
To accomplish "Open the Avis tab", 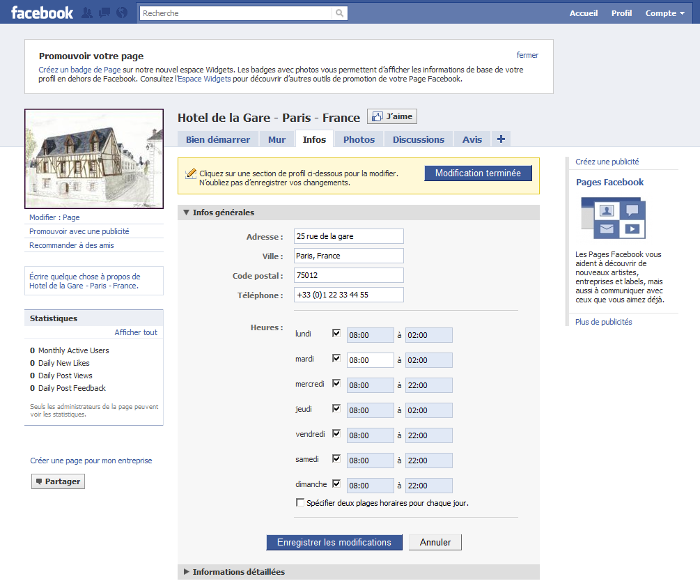I will click(x=472, y=139).
